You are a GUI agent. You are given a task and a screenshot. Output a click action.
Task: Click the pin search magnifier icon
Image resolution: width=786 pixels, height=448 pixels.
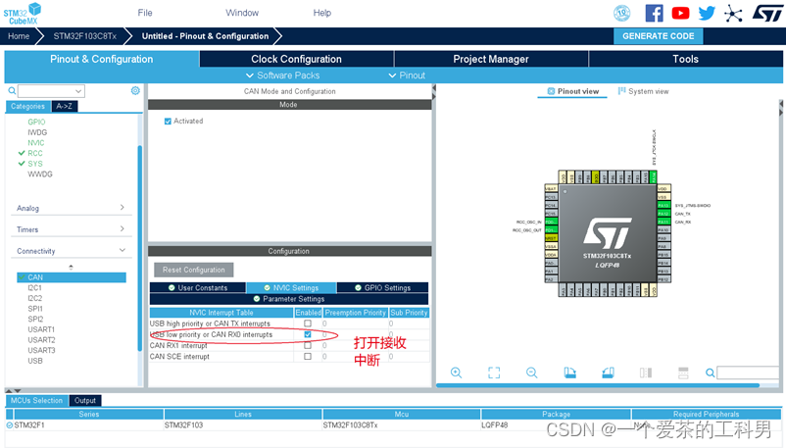tap(710, 373)
